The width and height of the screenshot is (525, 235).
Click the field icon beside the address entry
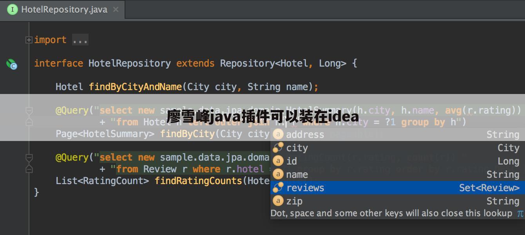click(x=278, y=134)
